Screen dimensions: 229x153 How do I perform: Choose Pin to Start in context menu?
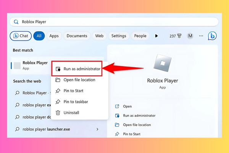click(x=80, y=91)
